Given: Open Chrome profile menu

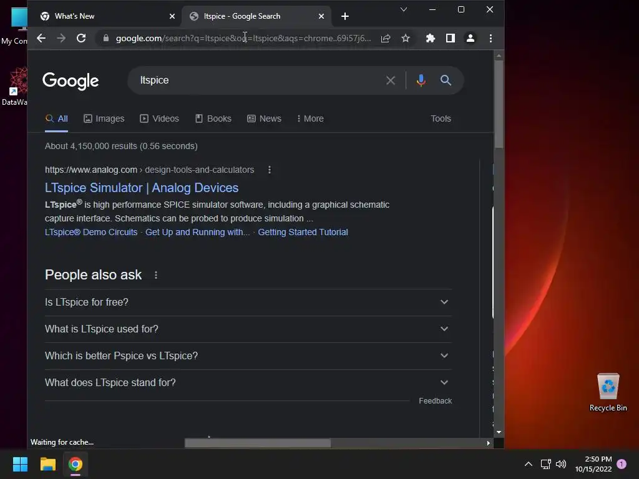Looking at the screenshot, I should (471, 38).
